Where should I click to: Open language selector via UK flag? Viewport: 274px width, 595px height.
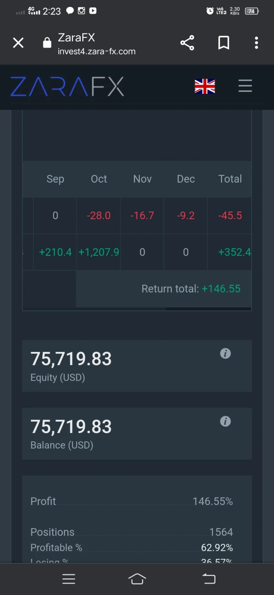[205, 86]
